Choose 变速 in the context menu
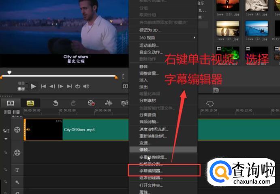Screen dimensions: 280x194 tap(145, 143)
